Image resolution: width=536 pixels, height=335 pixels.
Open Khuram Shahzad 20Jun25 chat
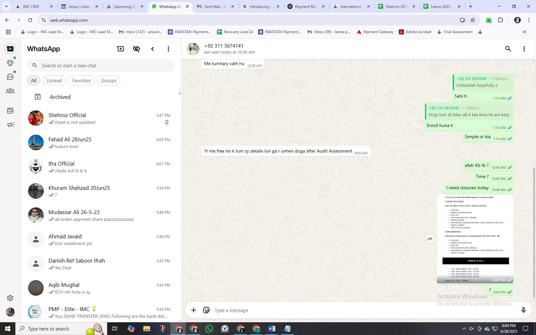click(101, 191)
